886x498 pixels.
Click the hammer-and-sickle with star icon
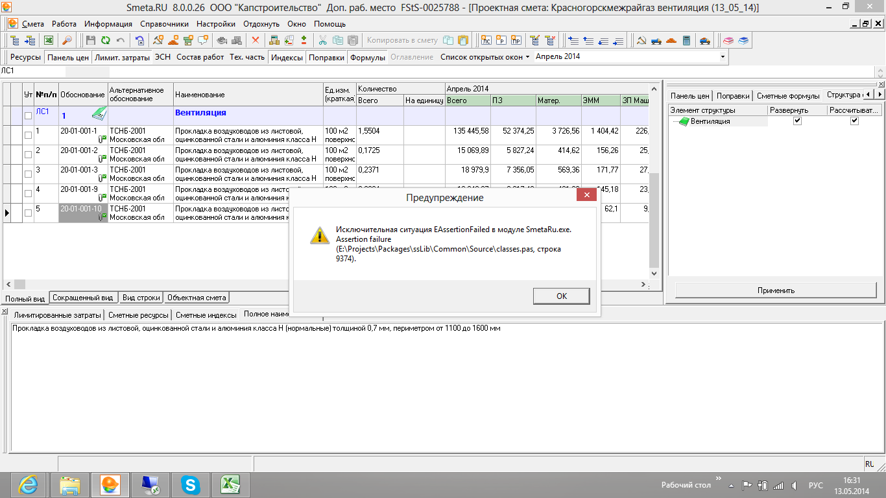pos(158,40)
